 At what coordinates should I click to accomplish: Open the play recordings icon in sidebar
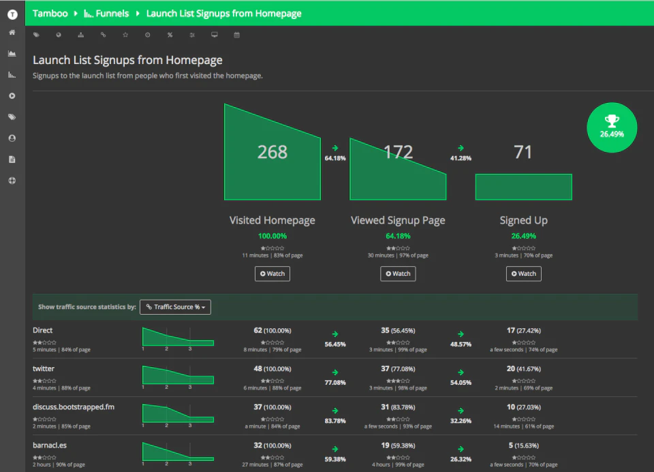coord(12,96)
